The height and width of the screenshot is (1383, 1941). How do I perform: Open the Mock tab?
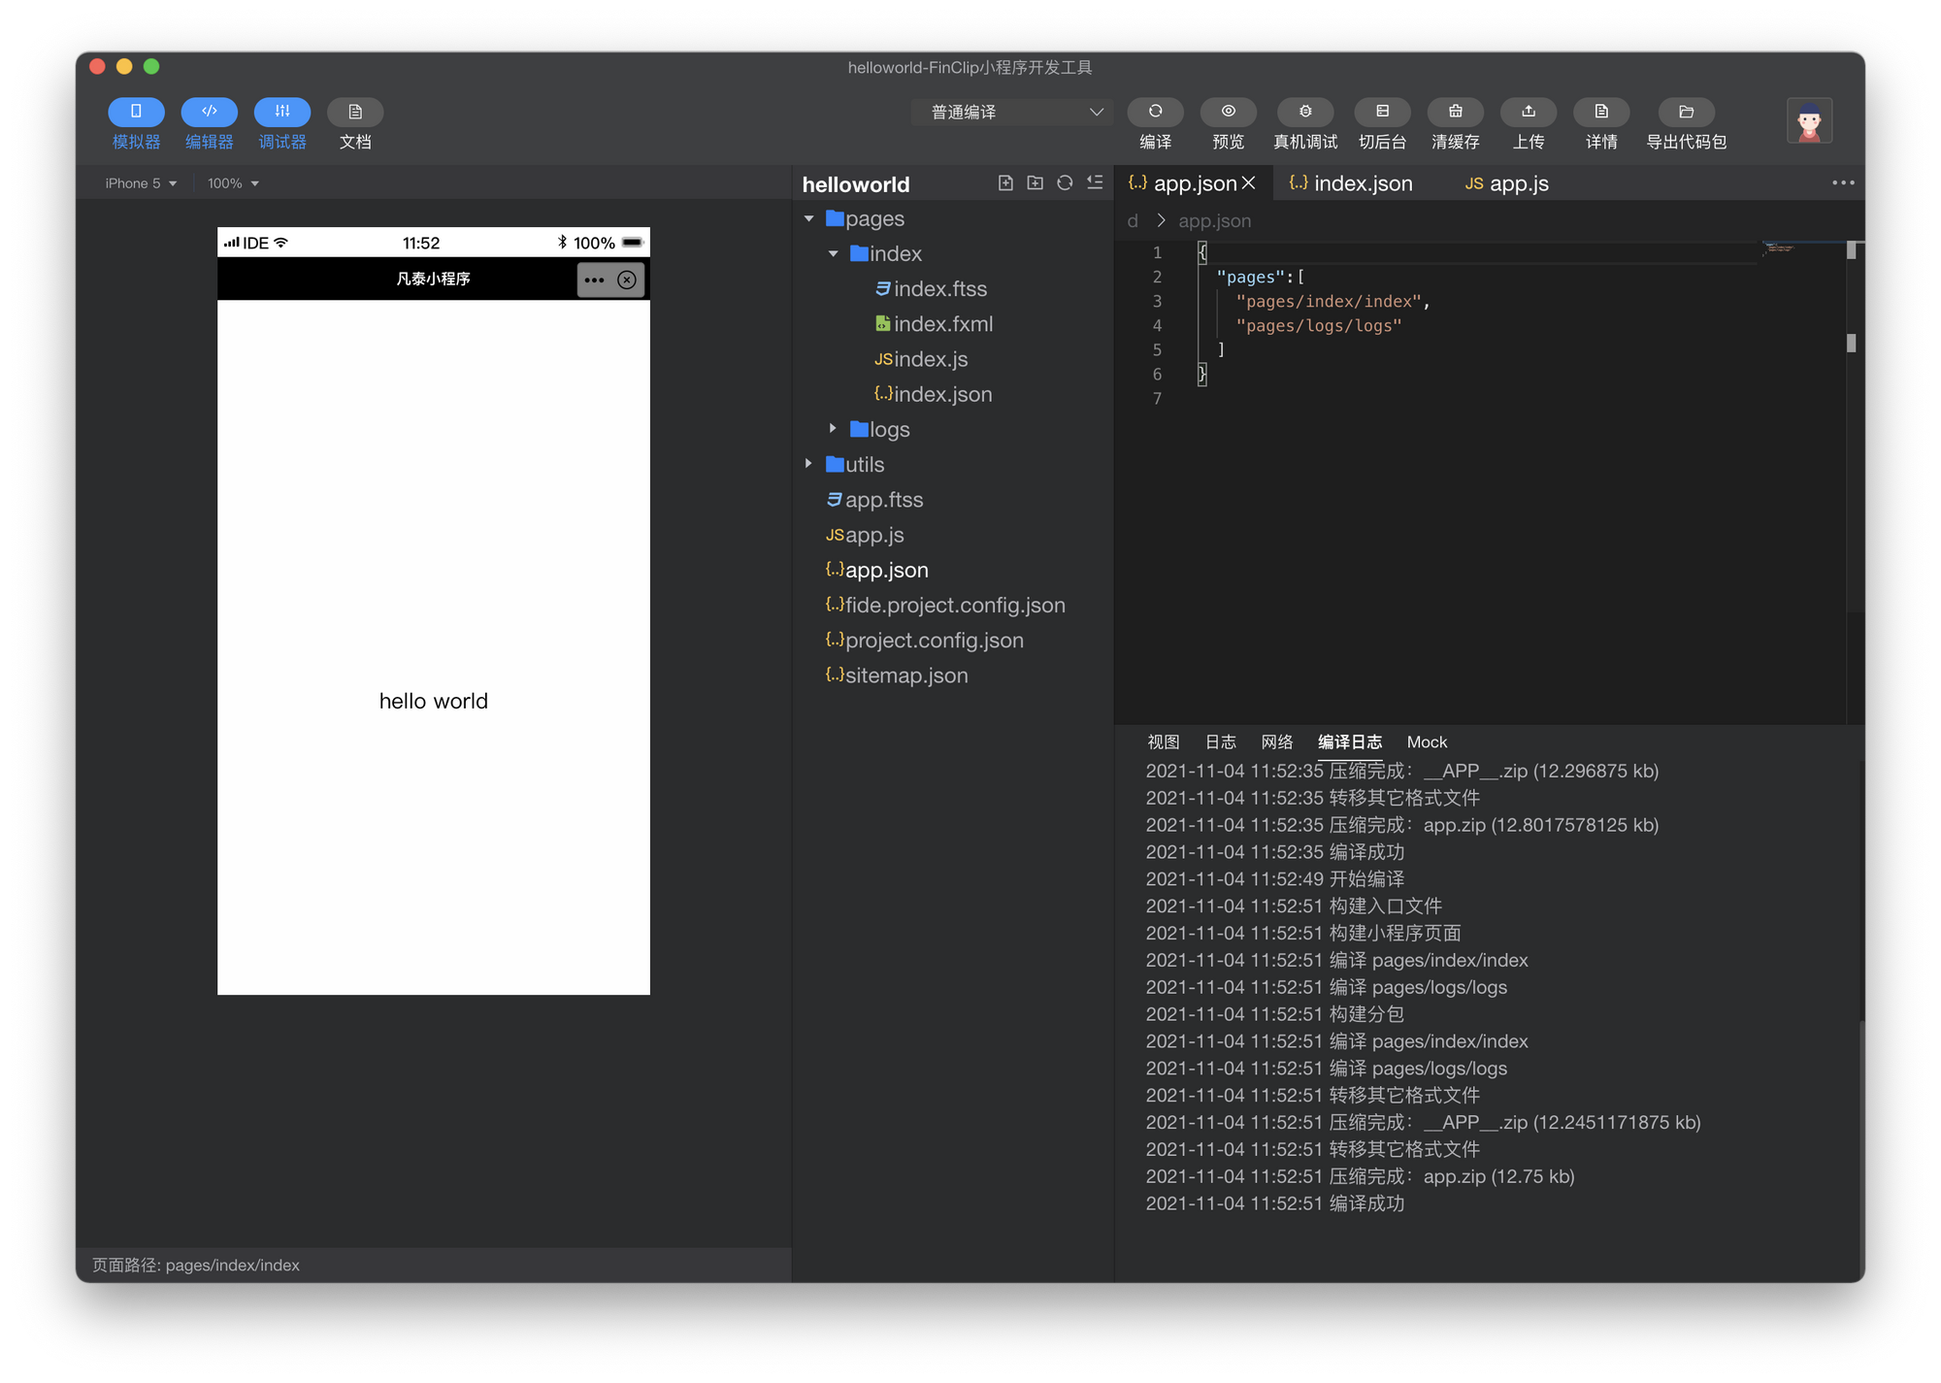[1427, 742]
